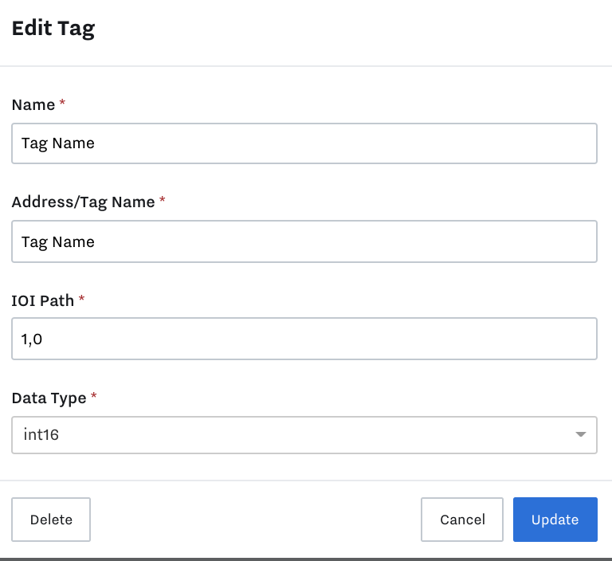This screenshot has height=561, width=612.
Task: Click the Tag Name text inside the Address field
Action: click(57, 242)
